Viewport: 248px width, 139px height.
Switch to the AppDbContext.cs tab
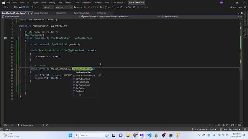click(x=81, y=13)
